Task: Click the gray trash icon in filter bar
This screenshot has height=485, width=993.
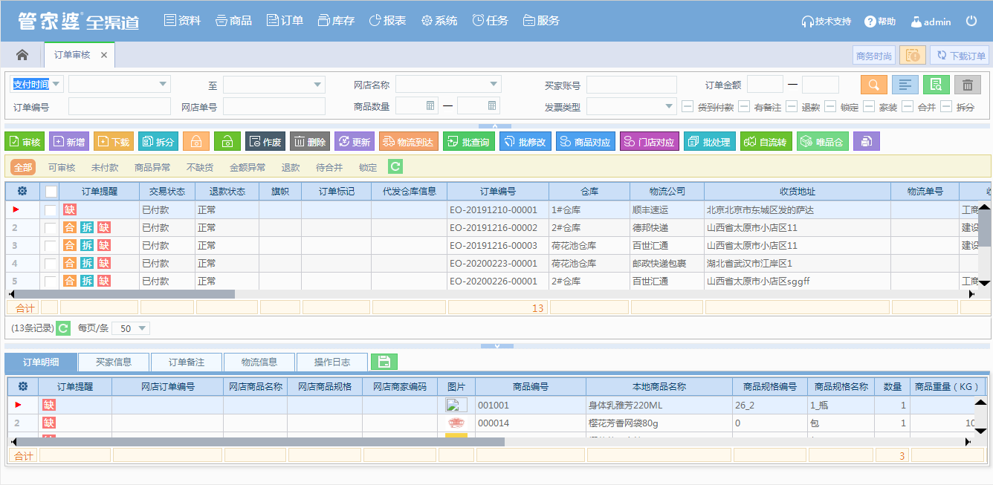Action: [x=968, y=85]
